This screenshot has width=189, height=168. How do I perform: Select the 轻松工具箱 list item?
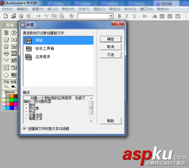[x=58, y=48]
